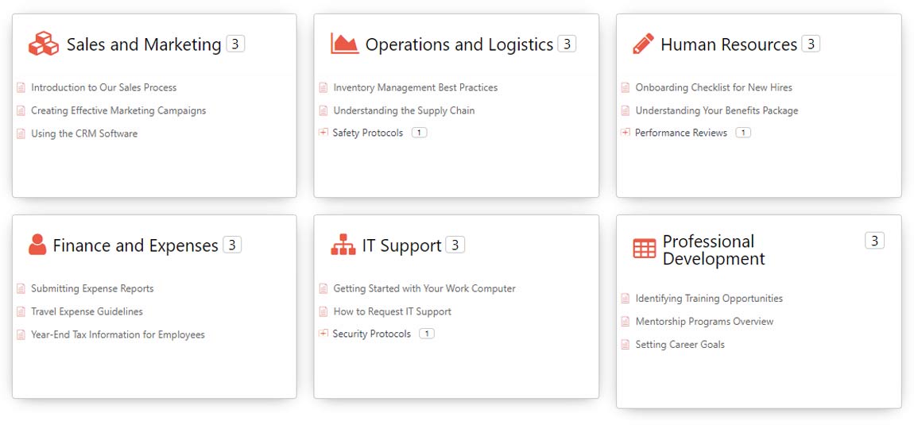
Task: Open How to Request IT Support article
Action: (392, 311)
